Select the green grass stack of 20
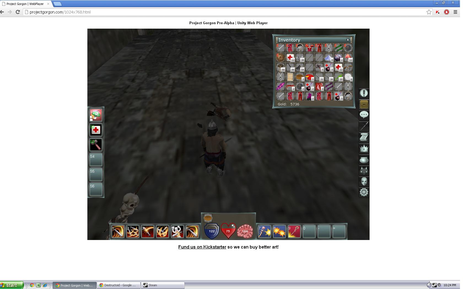Viewport: 463px width, 289px height. 338,77
